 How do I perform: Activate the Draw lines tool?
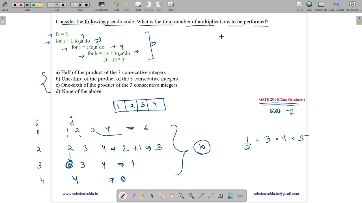click(x=211, y=196)
